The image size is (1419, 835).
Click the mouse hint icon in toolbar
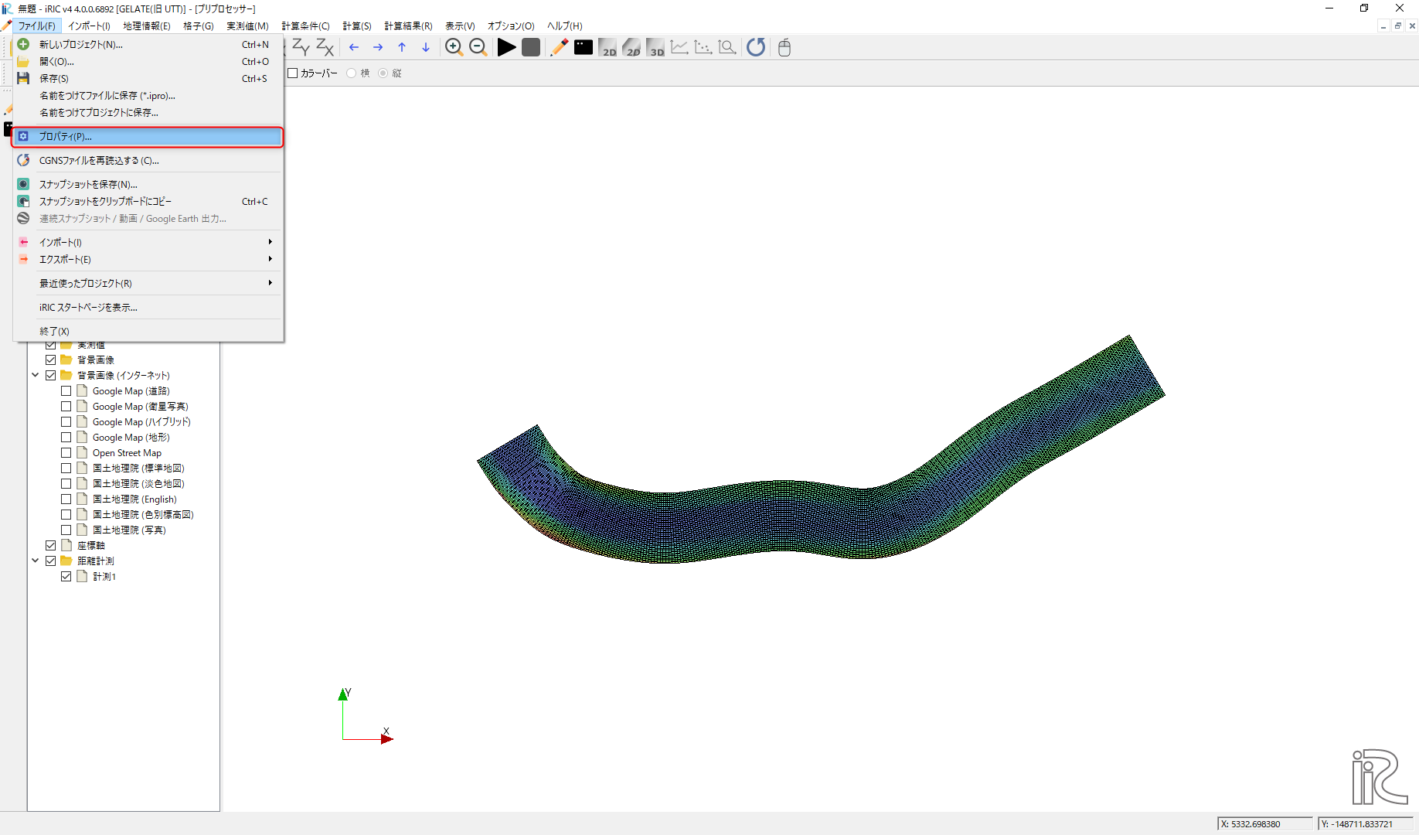[x=784, y=47]
